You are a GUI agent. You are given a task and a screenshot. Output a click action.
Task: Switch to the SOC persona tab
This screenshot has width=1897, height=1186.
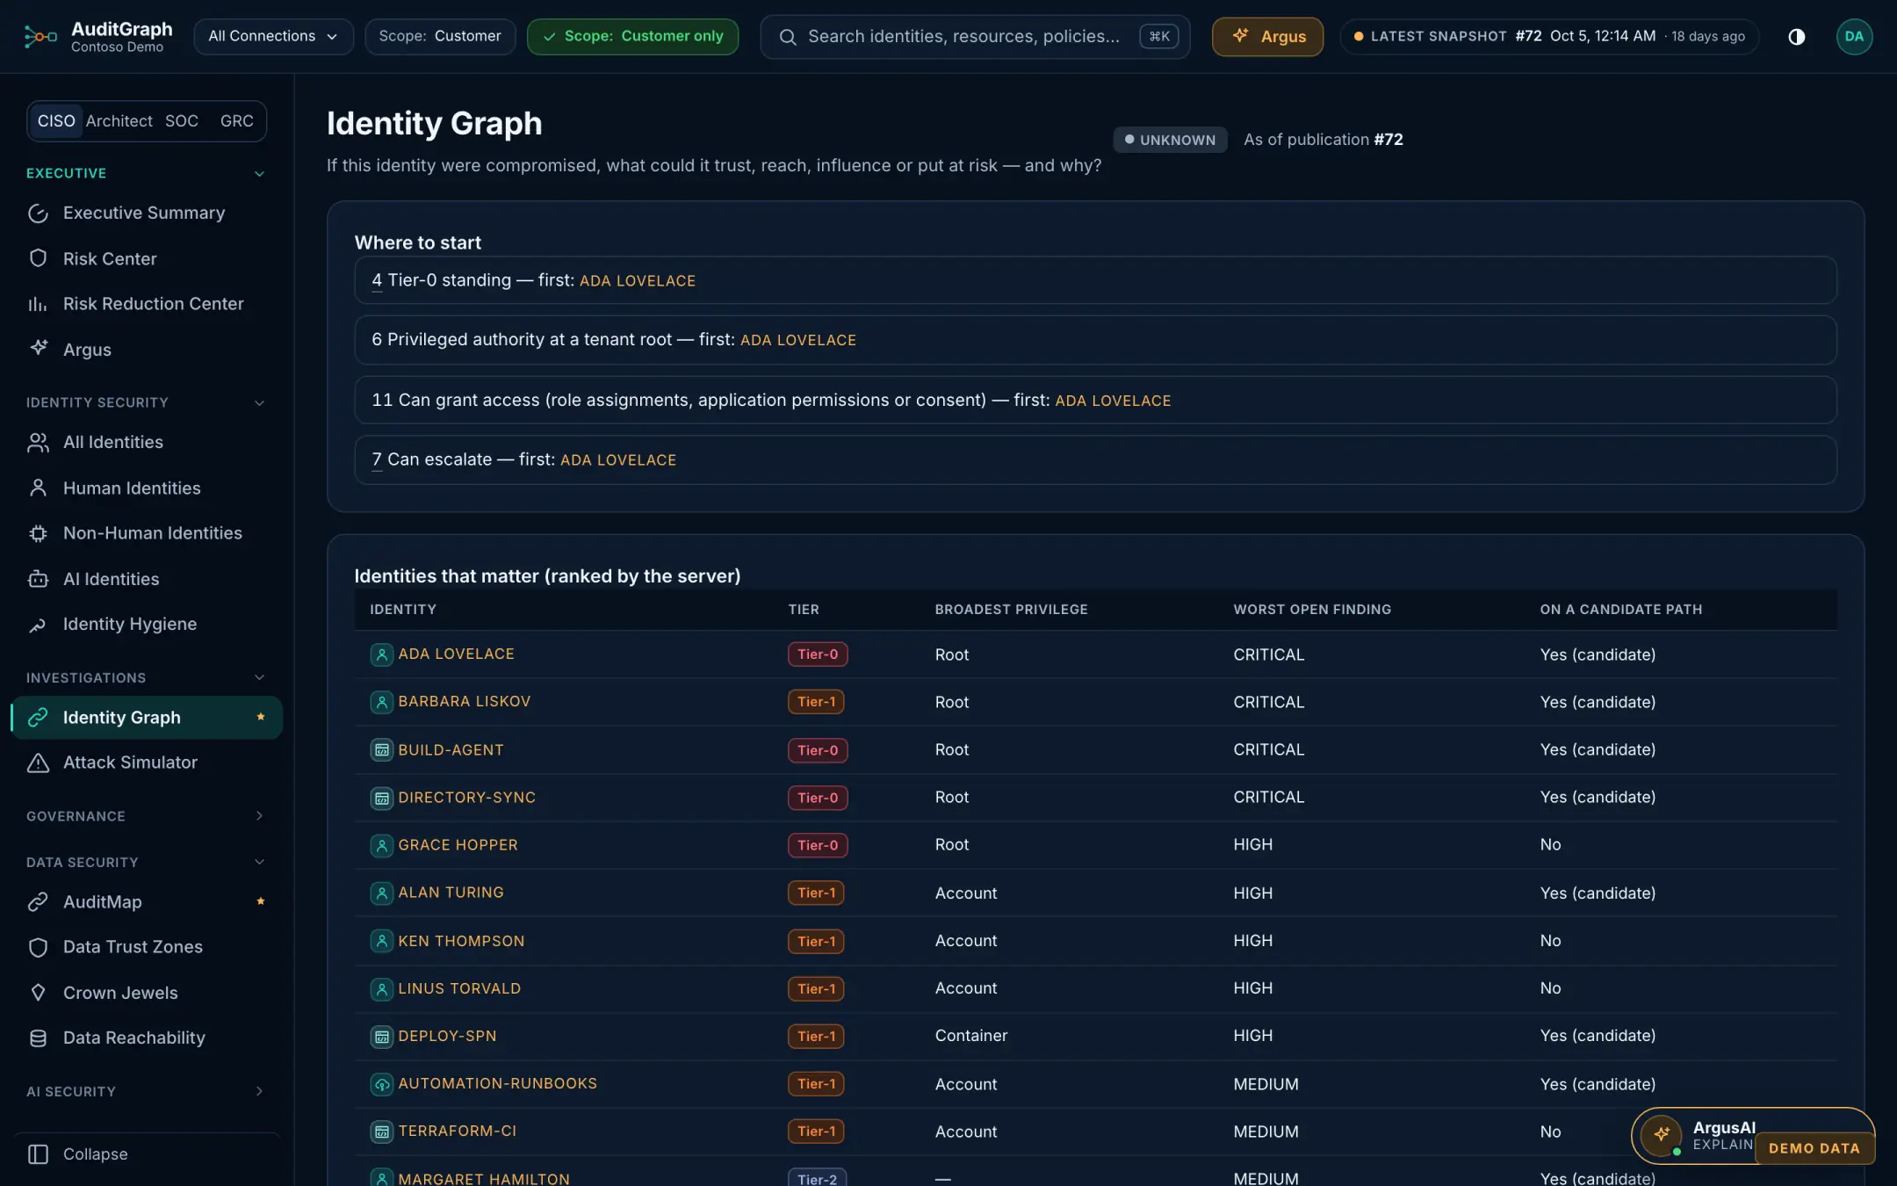pos(182,121)
